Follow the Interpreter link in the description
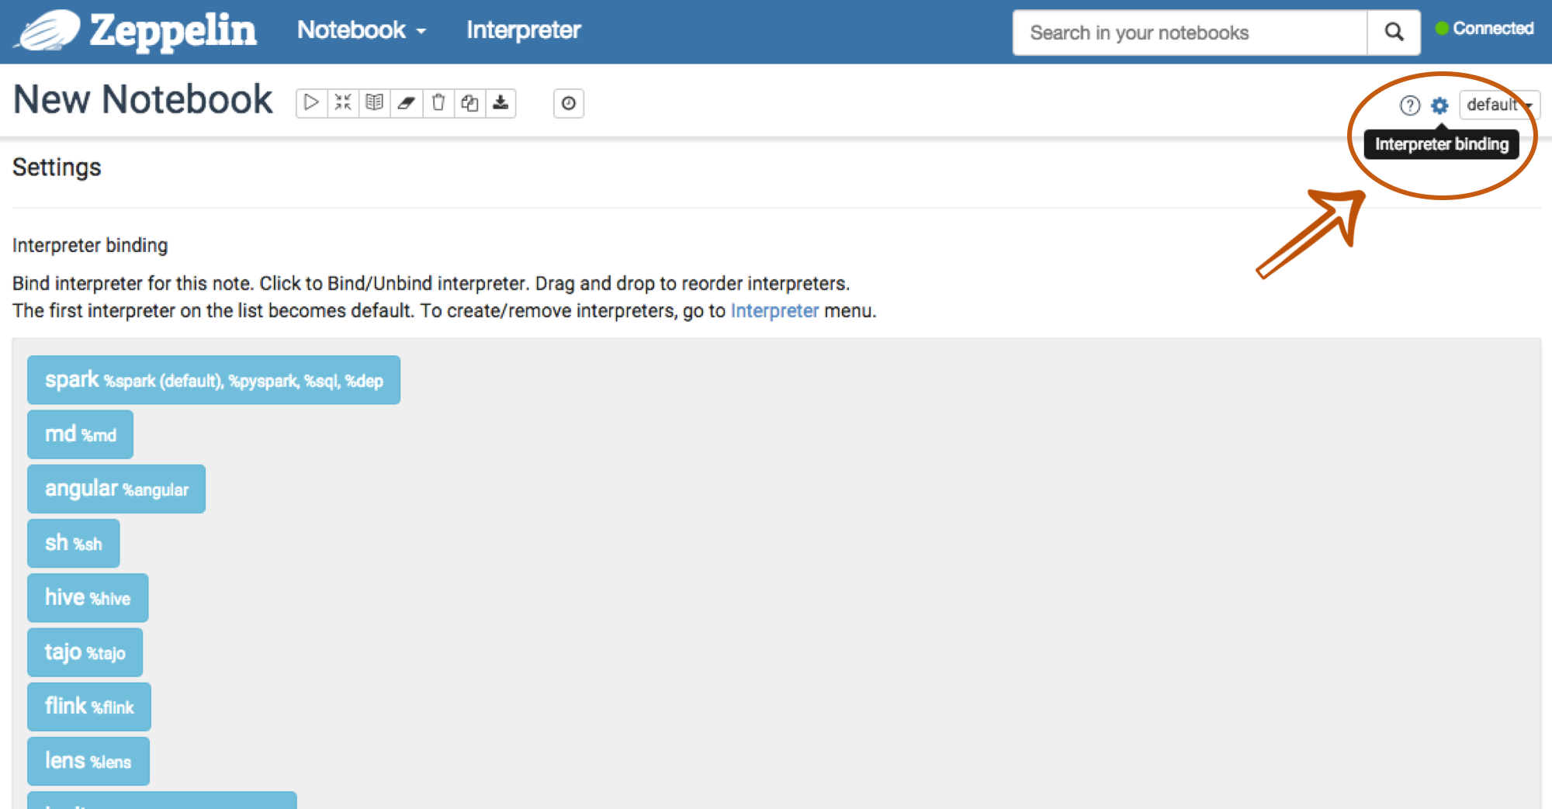 pyautogui.click(x=774, y=311)
